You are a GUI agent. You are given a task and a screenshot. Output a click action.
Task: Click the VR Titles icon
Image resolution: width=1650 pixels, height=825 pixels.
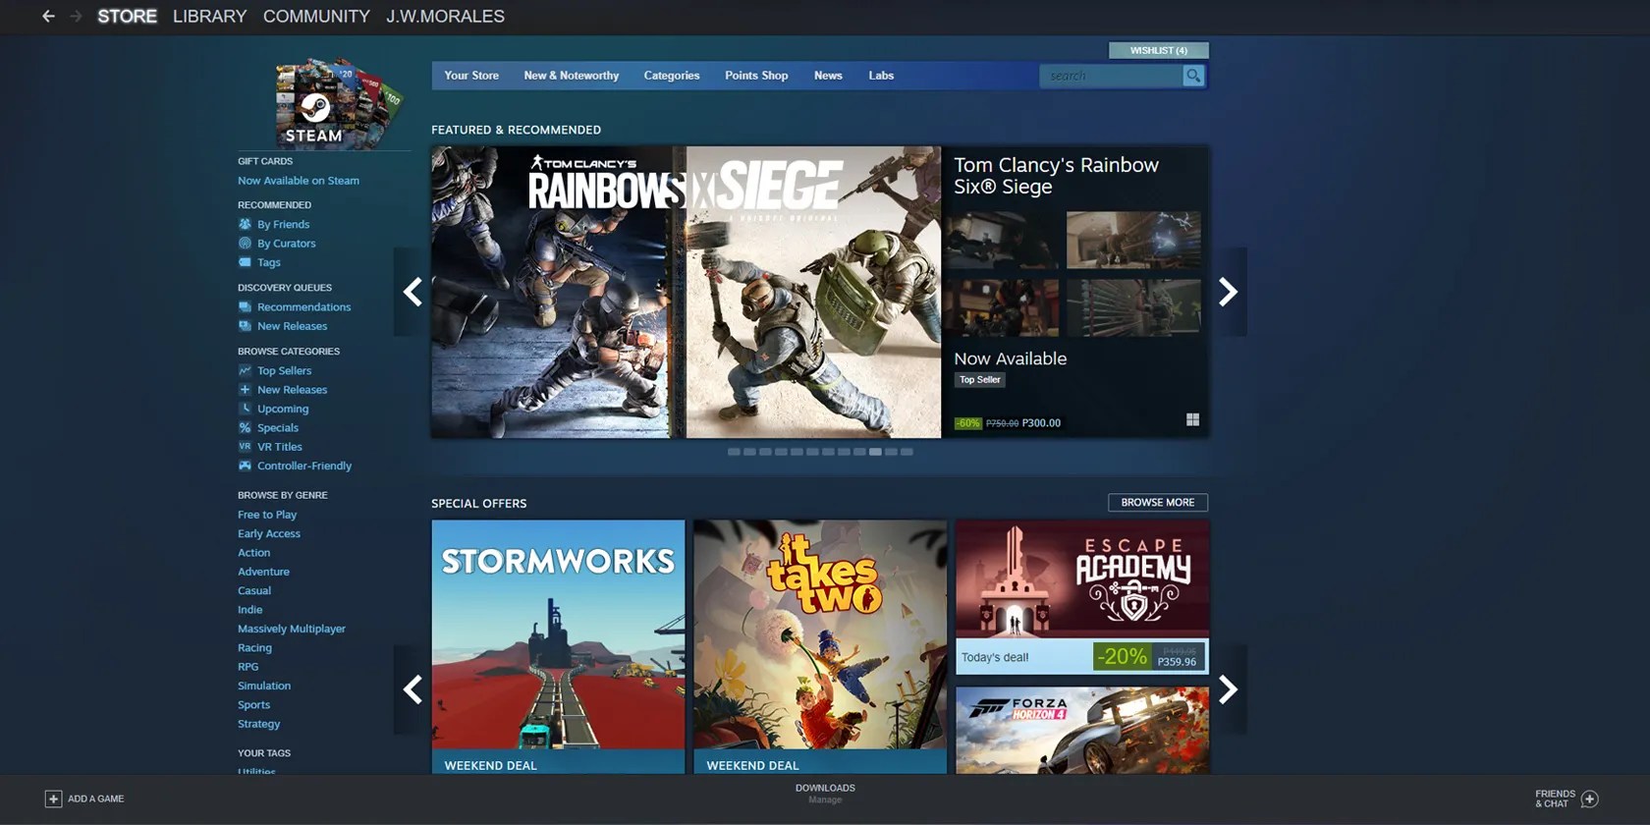[x=245, y=447]
